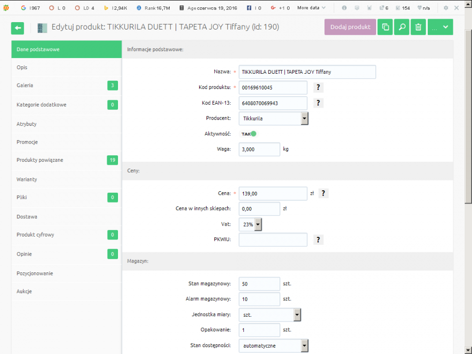Image resolution: width=472 pixels, height=354 pixels.
Task: Open the Promocje tab
Action: [66, 142]
